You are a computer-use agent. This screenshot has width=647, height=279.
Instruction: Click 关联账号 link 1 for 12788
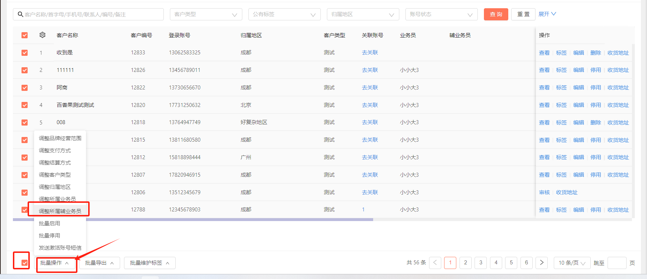click(x=363, y=210)
